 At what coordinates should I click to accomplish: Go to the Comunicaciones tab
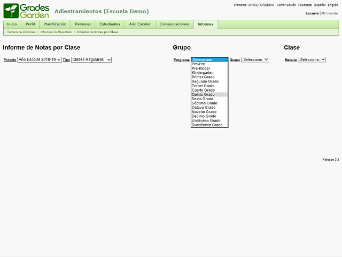[174, 24]
